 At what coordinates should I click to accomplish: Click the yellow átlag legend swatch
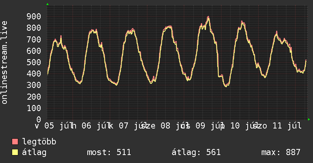tap(15, 152)
